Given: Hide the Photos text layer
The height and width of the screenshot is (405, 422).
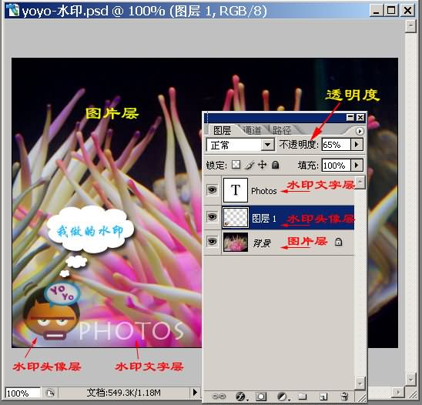Looking at the screenshot, I should (x=212, y=190).
